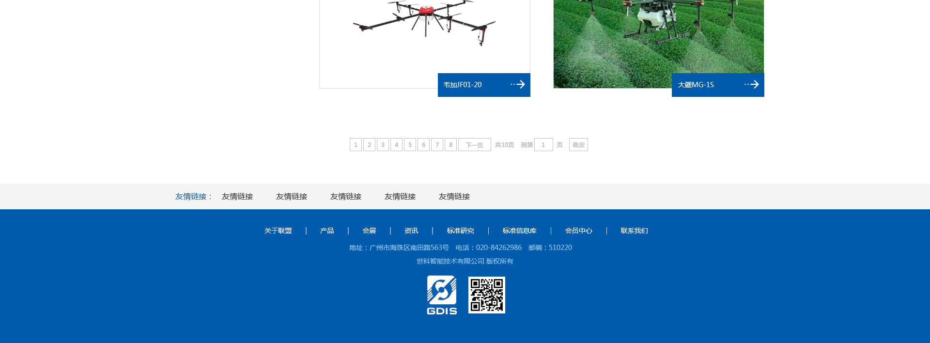
Task: Click the 下一页 next page button
Action: (x=474, y=145)
